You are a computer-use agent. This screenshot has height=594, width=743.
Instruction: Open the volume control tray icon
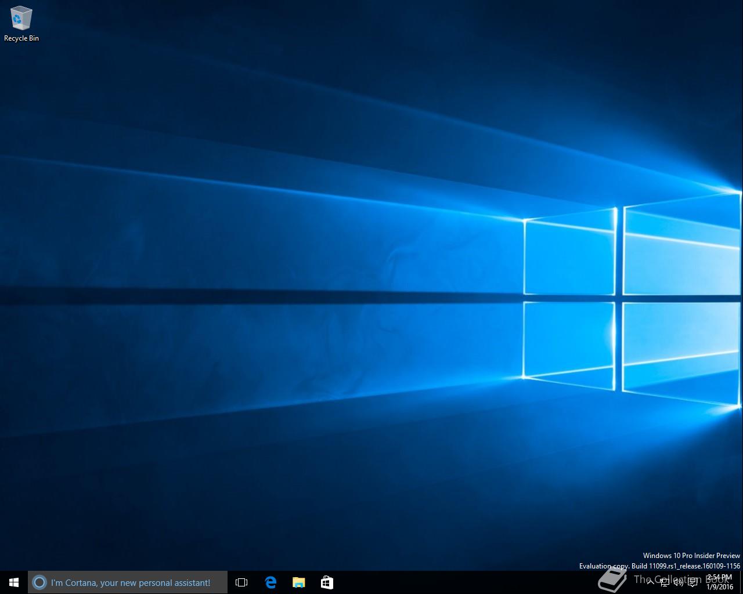(679, 582)
